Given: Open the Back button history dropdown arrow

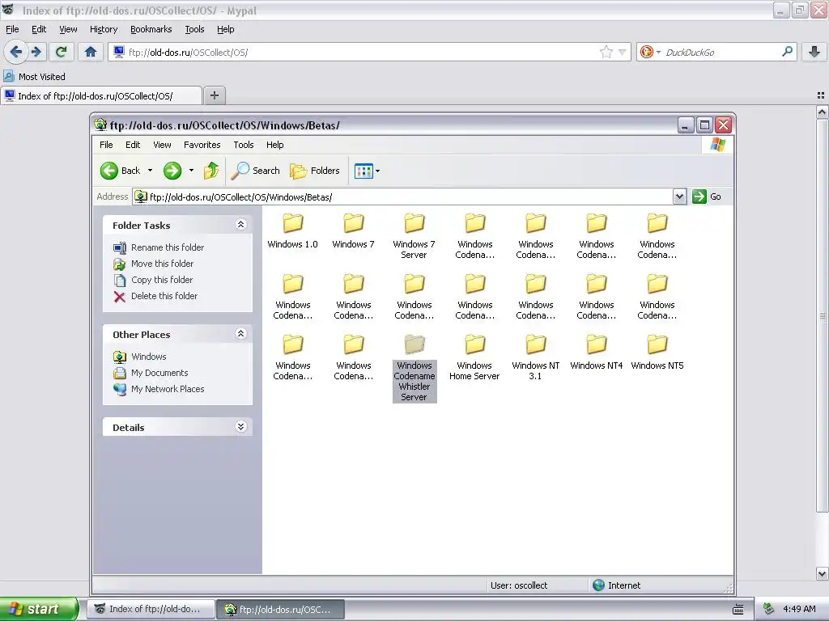Looking at the screenshot, I should pyautogui.click(x=150, y=171).
